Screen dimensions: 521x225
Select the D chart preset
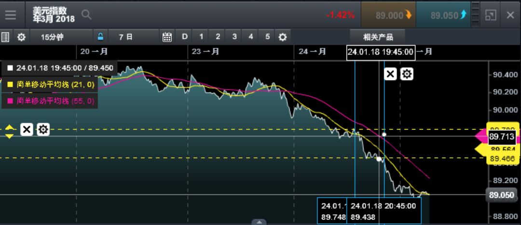tap(185, 37)
